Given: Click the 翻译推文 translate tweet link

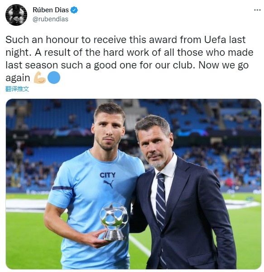Looking at the screenshot, I should 17,89.
